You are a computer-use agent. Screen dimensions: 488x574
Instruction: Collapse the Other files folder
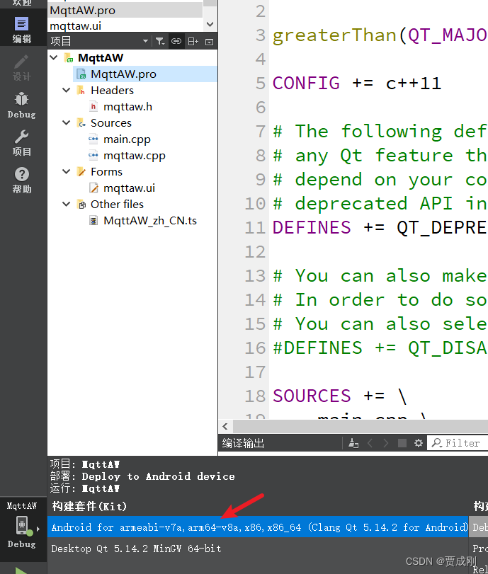pos(67,204)
